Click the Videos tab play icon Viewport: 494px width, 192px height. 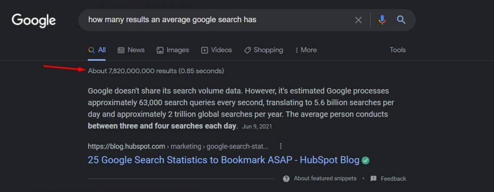point(204,50)
